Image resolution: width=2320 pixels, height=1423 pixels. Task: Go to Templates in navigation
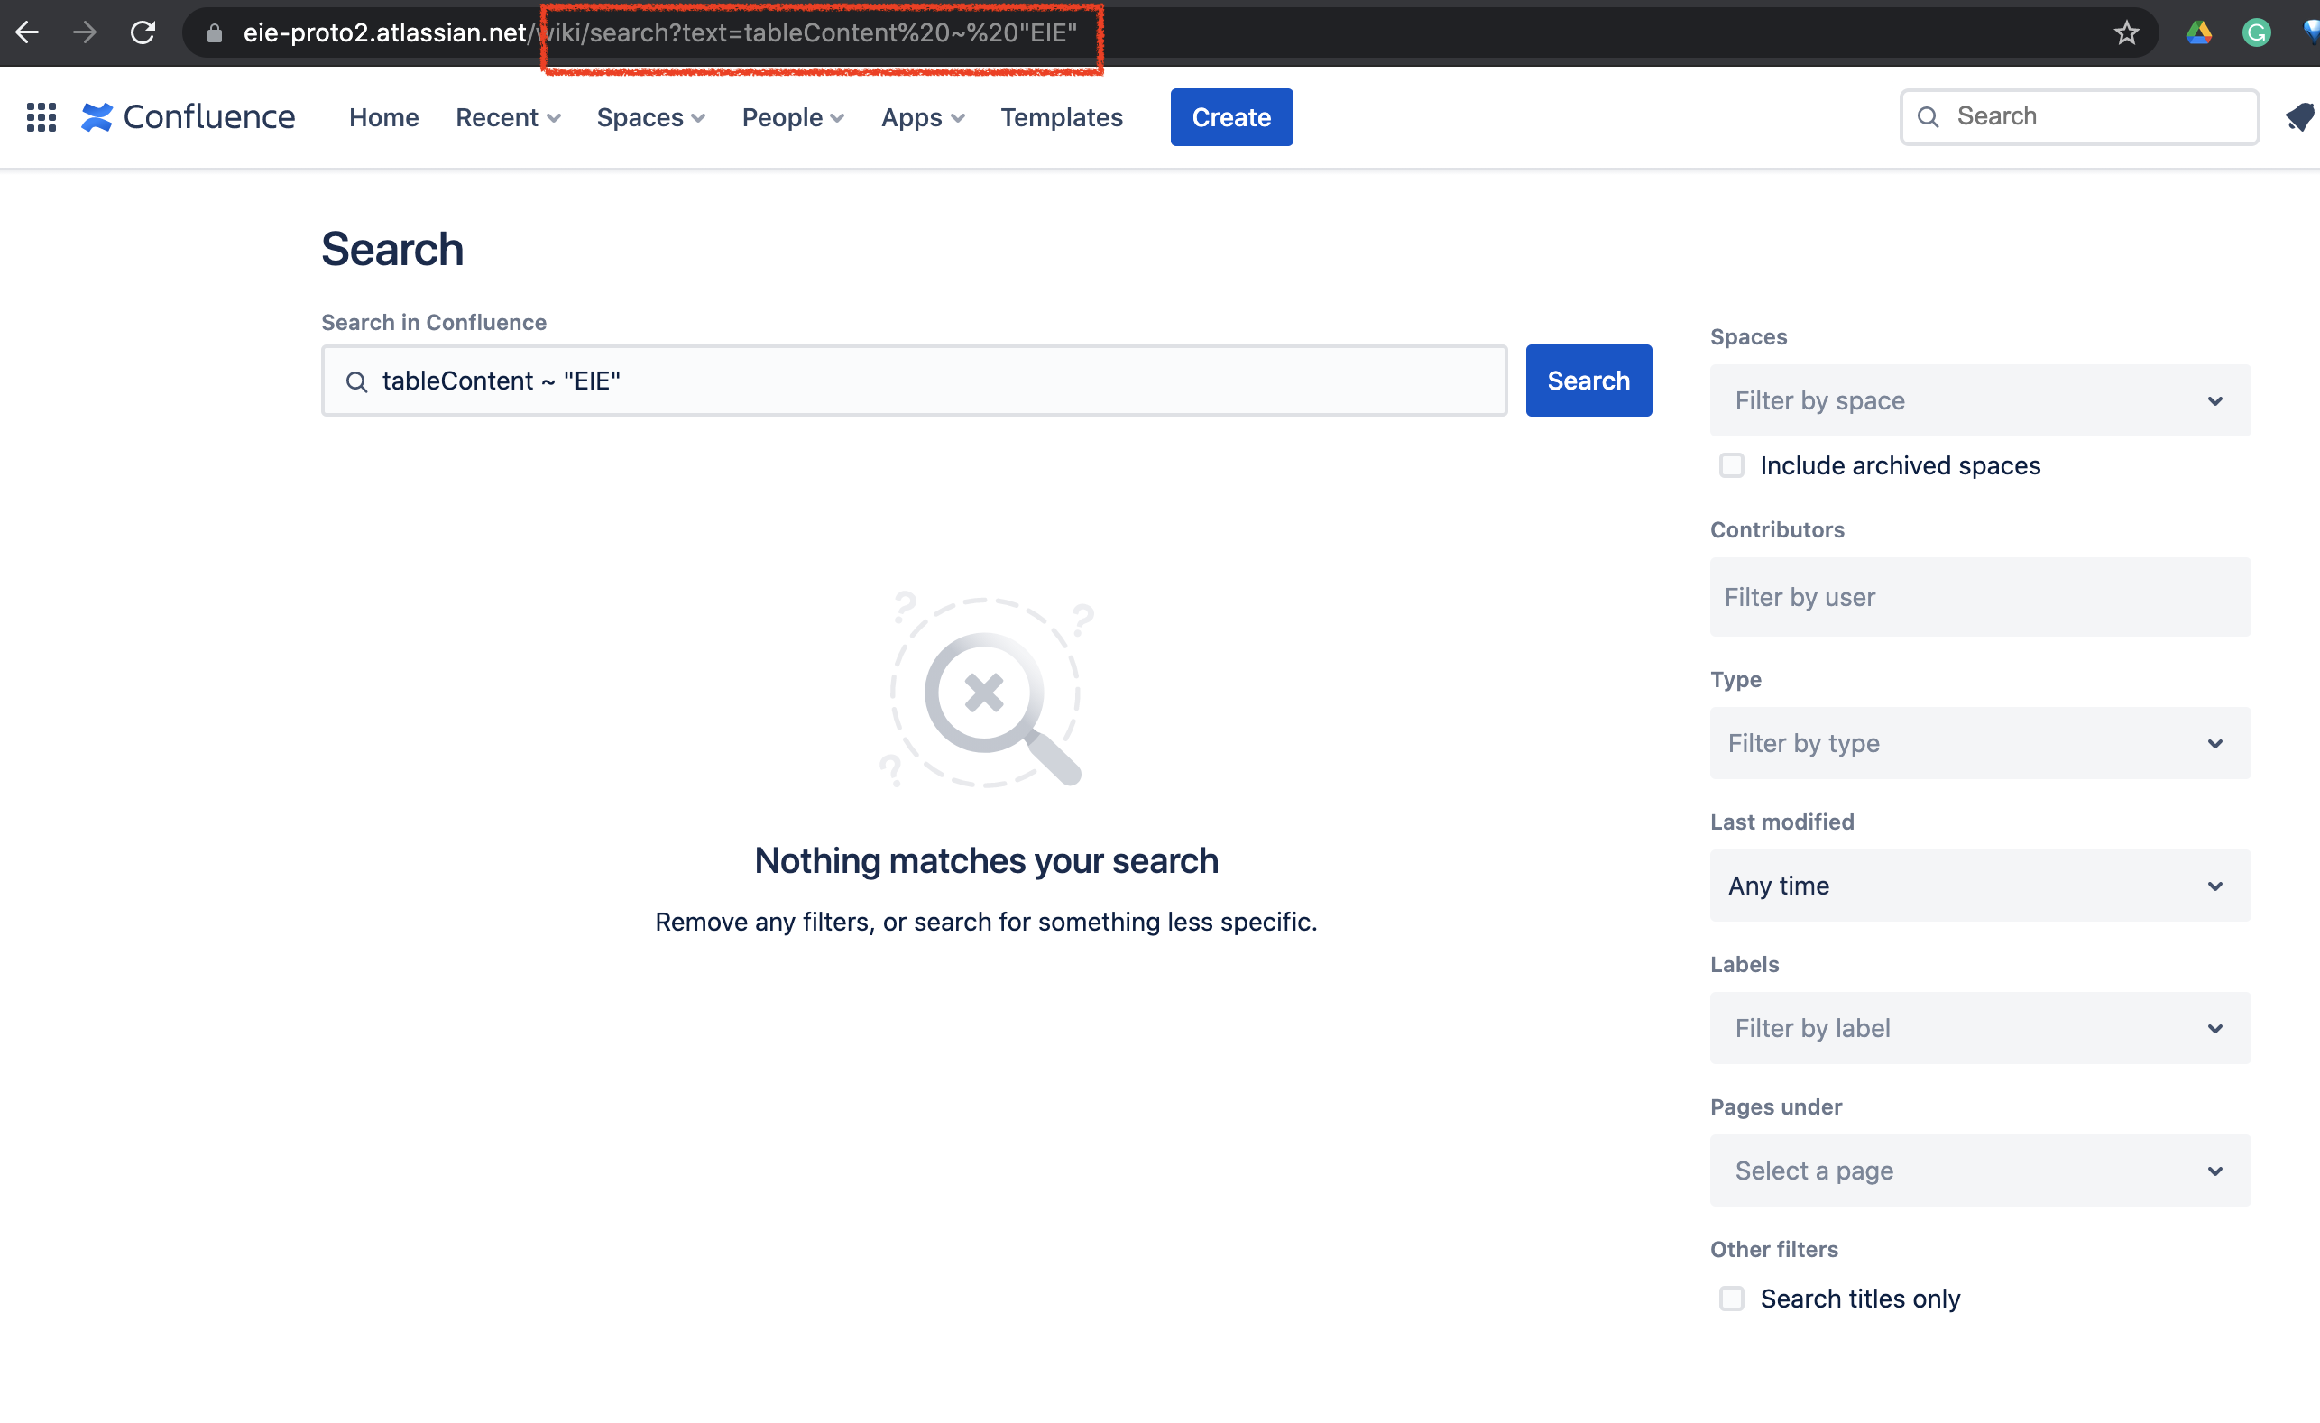[x=1061, y=117]
